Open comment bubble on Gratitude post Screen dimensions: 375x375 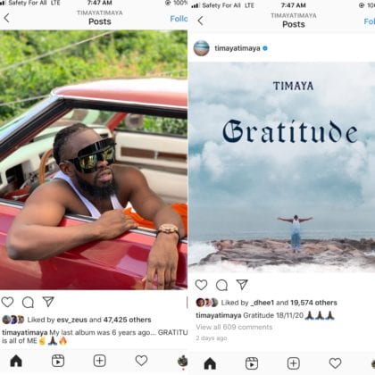(221, 285)
